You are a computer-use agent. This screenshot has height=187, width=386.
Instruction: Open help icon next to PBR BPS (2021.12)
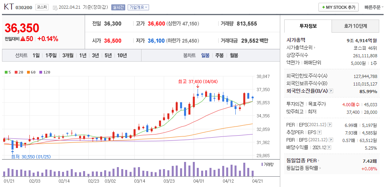pos(332,140)
